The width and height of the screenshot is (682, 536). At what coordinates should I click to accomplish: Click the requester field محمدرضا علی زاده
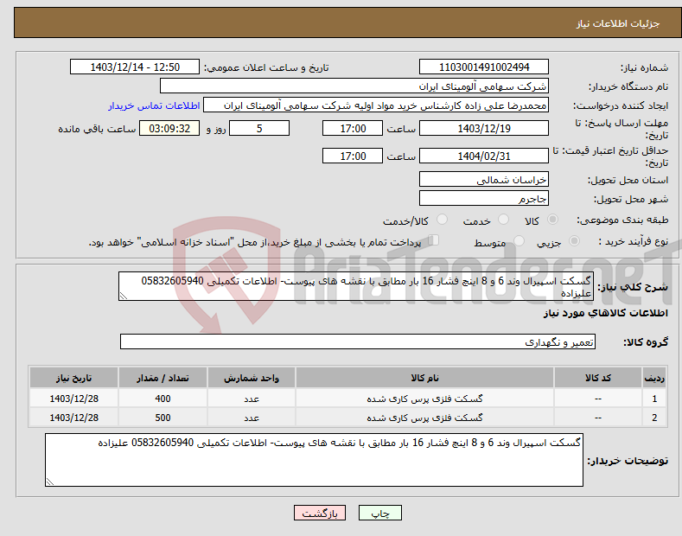(376, 105)
